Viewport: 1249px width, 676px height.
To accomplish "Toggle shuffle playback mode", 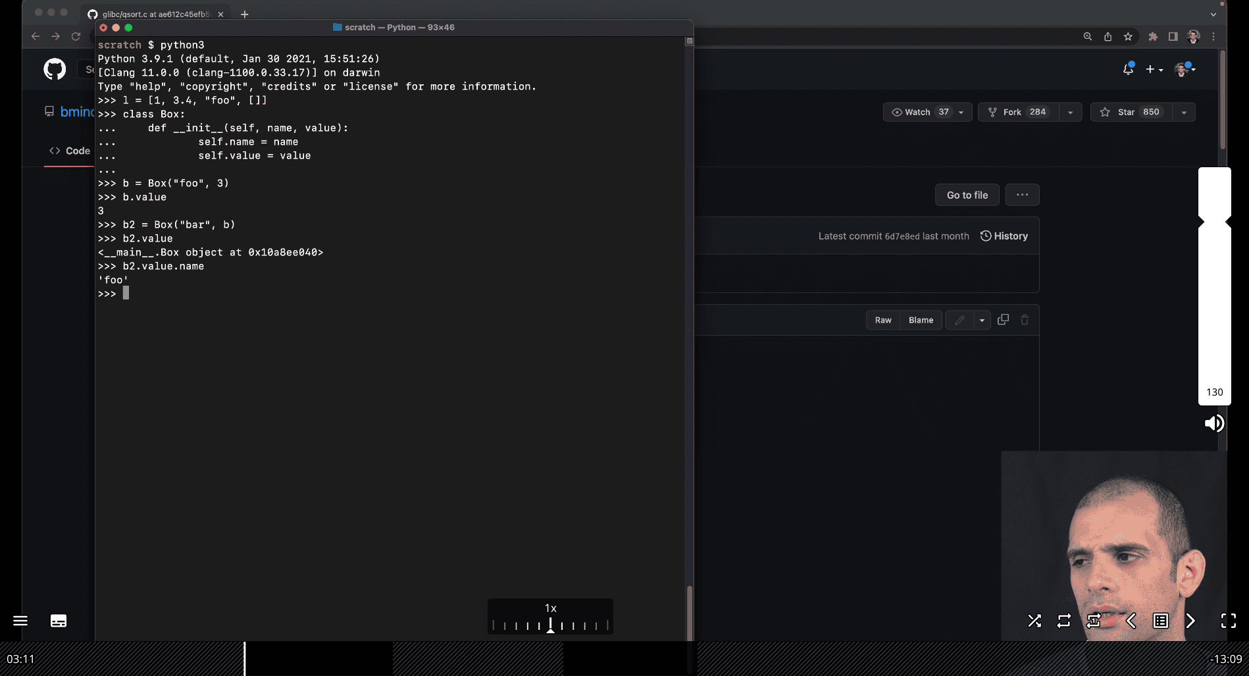I will tap(1034, 621).
